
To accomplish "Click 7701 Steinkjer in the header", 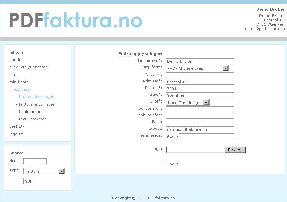I will pyautogui.click(x=271, y=24).
